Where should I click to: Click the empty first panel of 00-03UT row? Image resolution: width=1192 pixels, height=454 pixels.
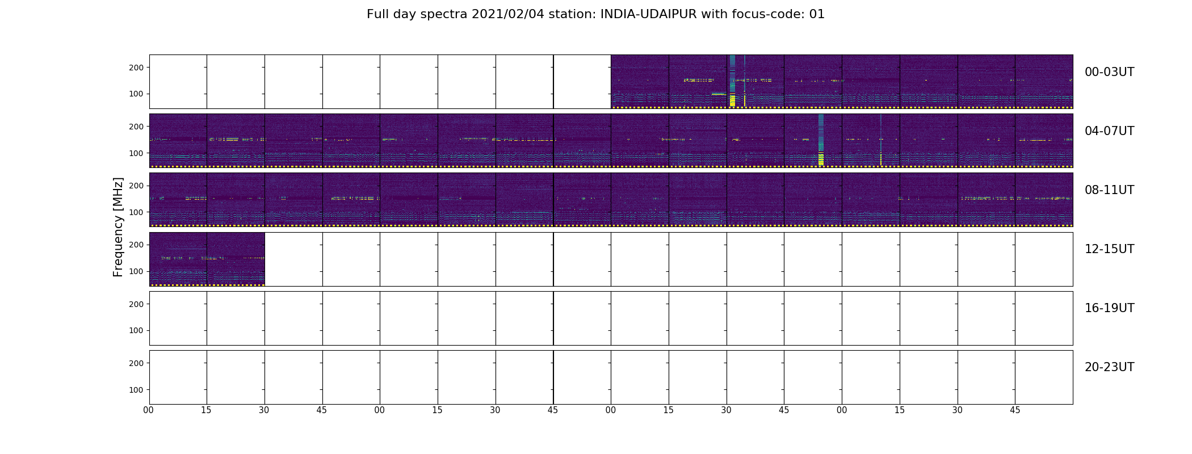click(x=178, y=81)
